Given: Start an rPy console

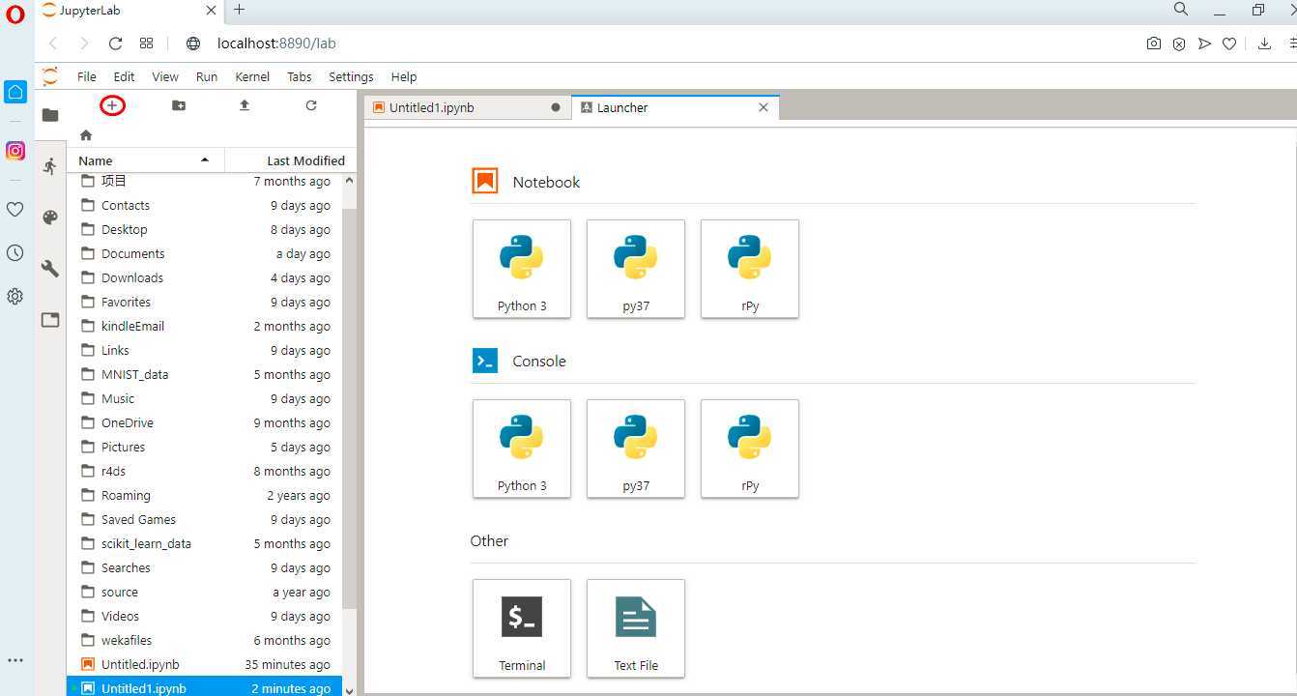Looking at the screenshot, I should coord(750,449).
